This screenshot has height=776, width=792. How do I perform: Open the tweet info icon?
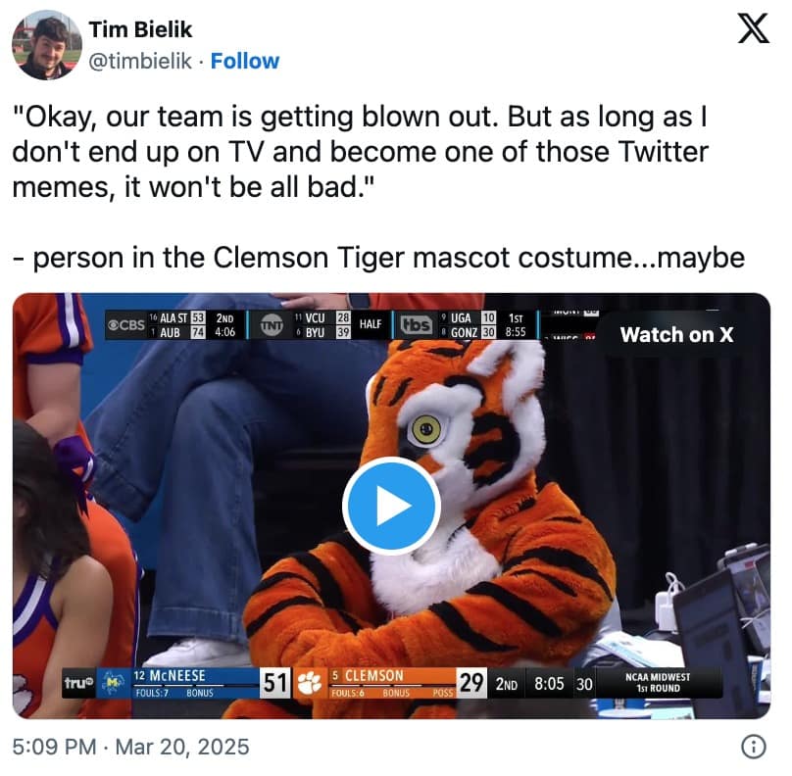[x=753, y=748]
